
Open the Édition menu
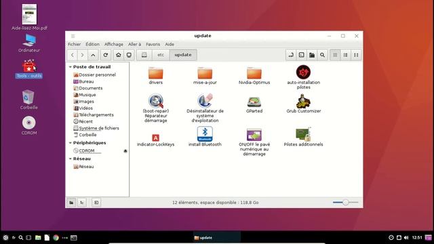pos(92,44)
